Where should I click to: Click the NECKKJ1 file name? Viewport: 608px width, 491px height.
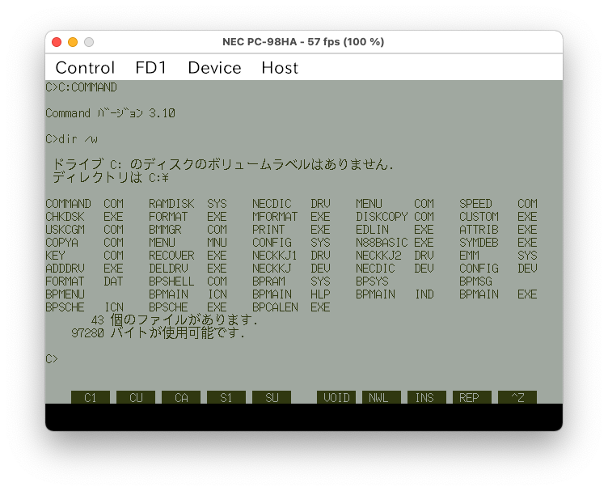(275, 255)
